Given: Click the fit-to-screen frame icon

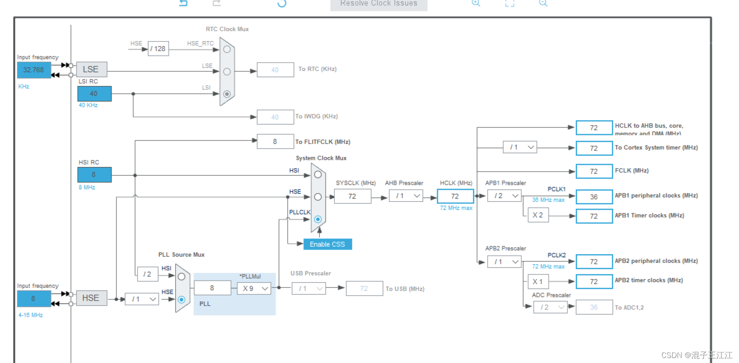Looking at the screenshot, I should [509, 3].
